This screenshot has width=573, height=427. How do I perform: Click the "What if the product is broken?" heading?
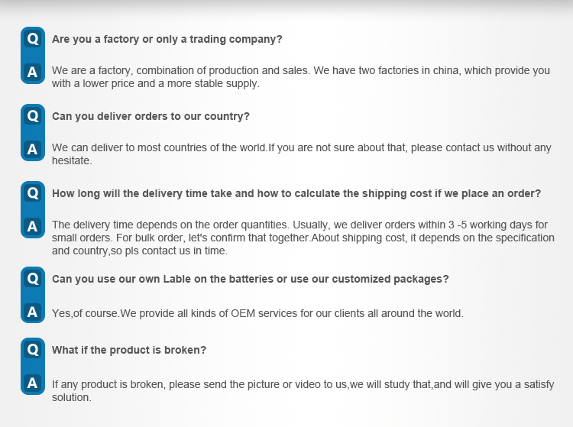(x=129, y=350)
